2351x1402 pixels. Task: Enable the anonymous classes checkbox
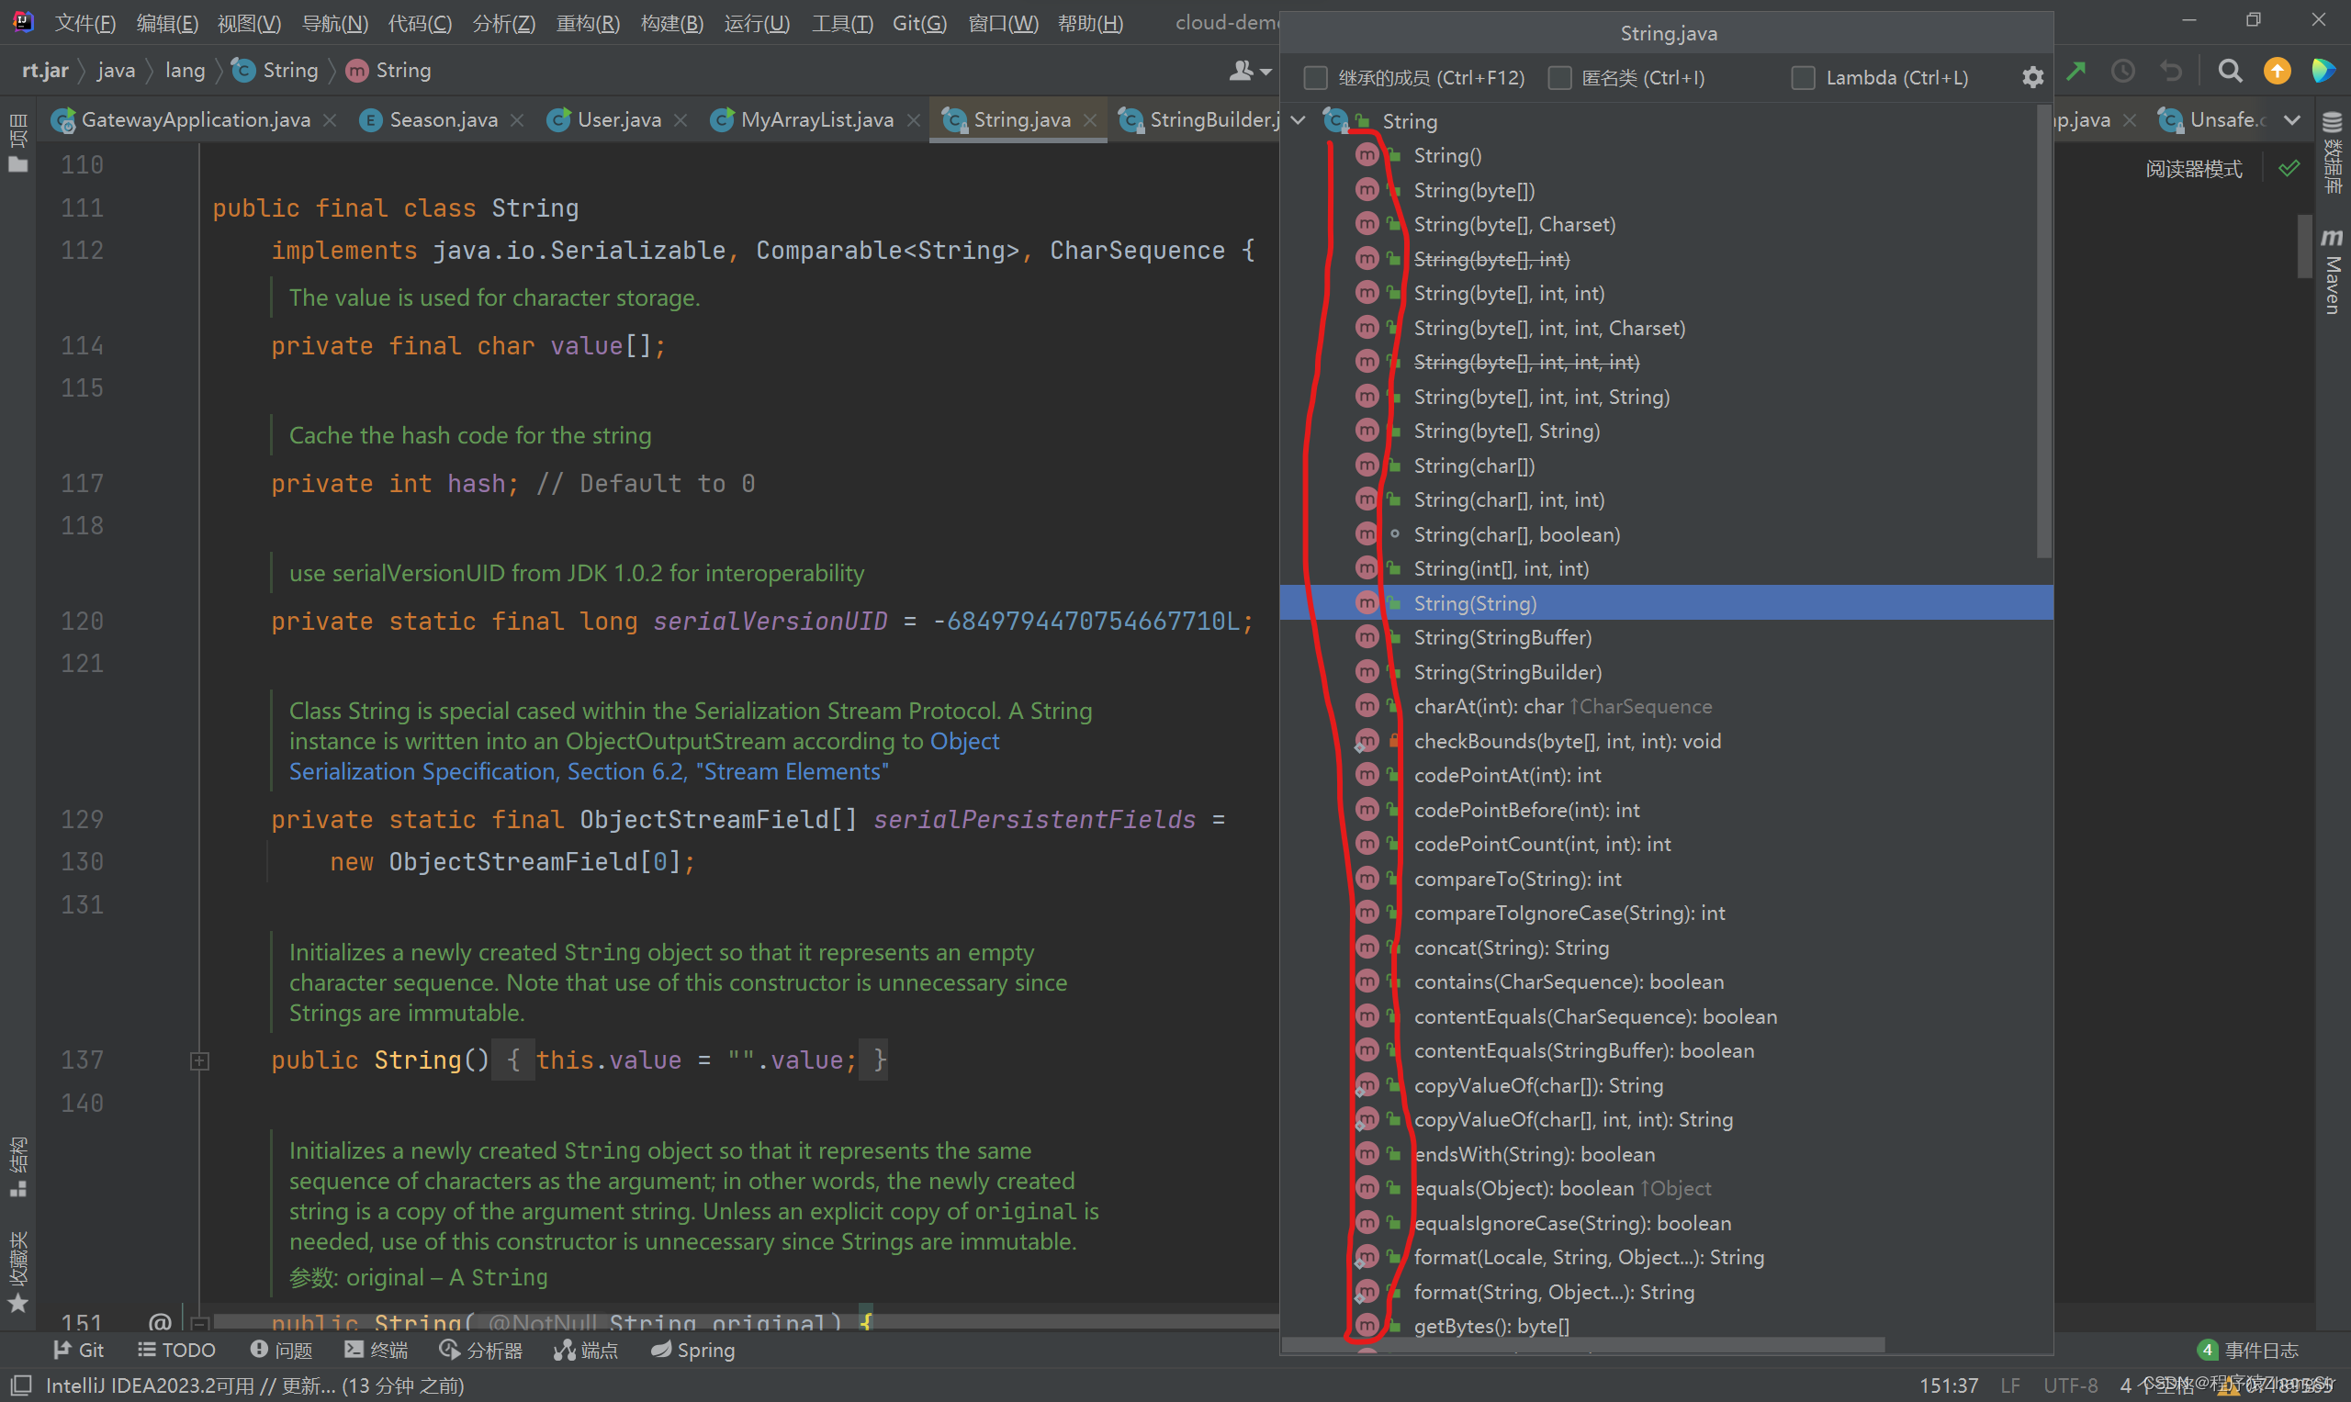tap(1559, 77)
